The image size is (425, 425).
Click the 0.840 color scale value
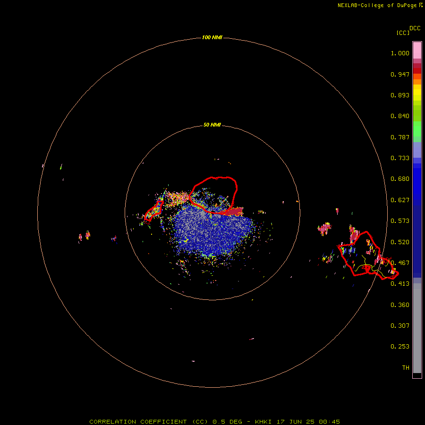tap(400, 116)
